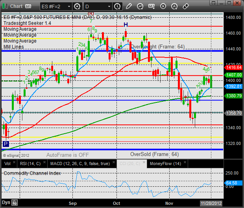Select the 1380.79 green price label
Screen dimensions: 244x208
233,96
